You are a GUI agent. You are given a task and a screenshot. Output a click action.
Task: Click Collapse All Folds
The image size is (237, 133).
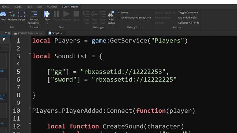(x=188, y=23)
